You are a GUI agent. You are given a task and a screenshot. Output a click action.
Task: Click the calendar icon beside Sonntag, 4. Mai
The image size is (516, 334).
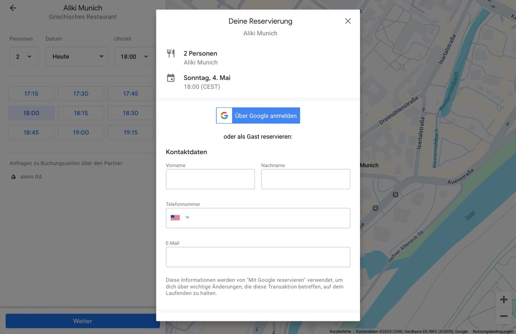[x=171, y=78]
